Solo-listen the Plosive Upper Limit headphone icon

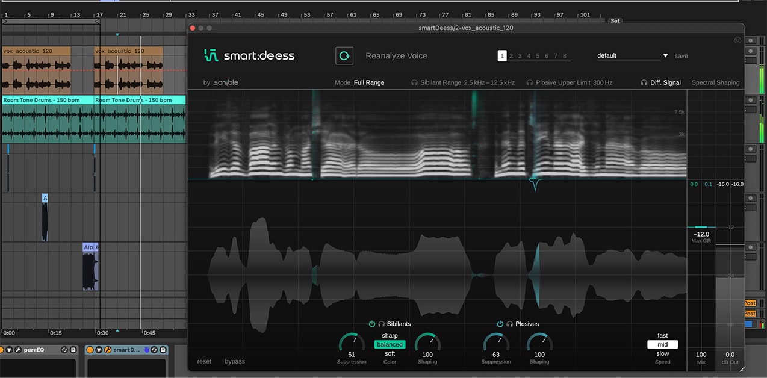click(530, 82)
